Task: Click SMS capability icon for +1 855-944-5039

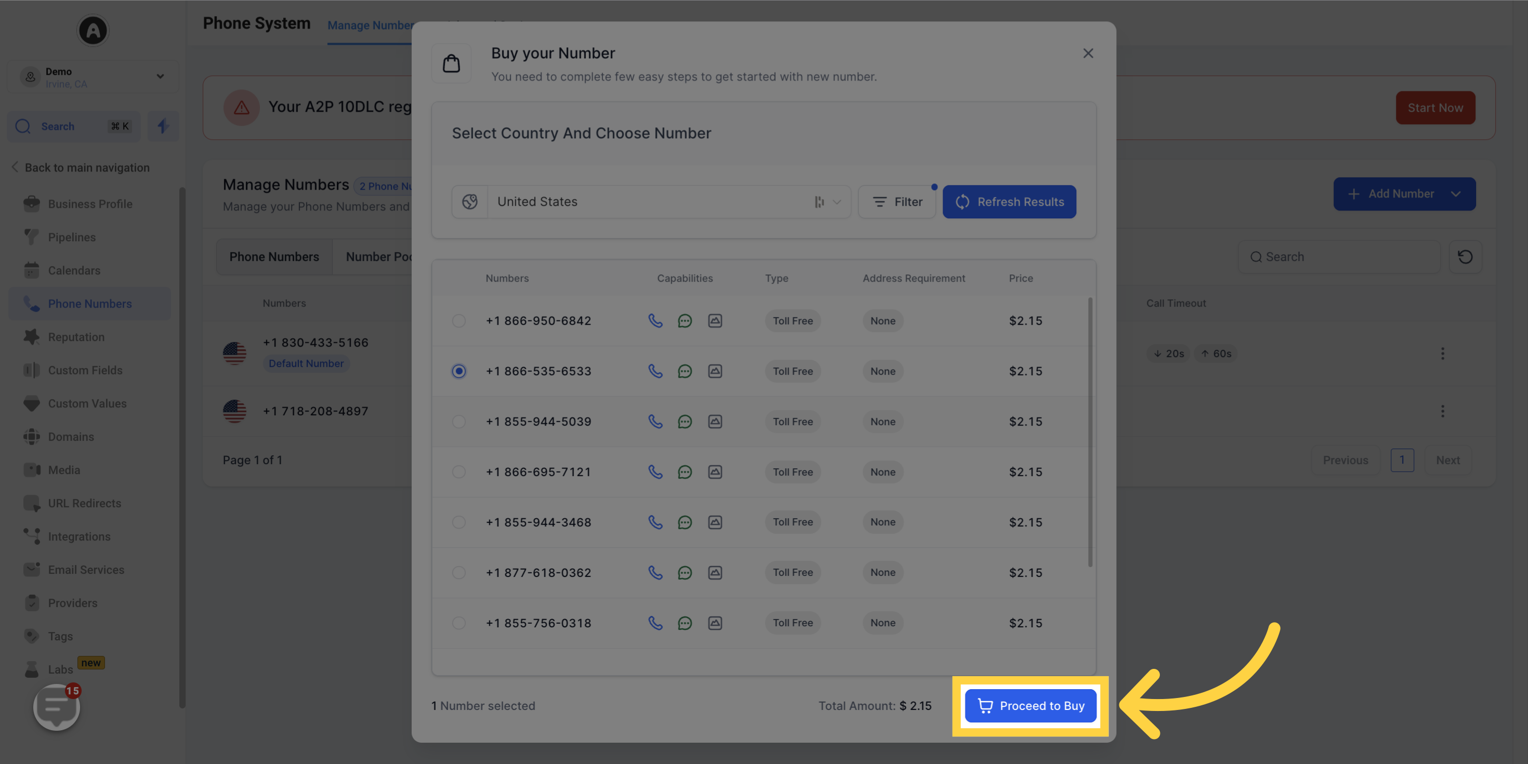Action: point(685,421)
